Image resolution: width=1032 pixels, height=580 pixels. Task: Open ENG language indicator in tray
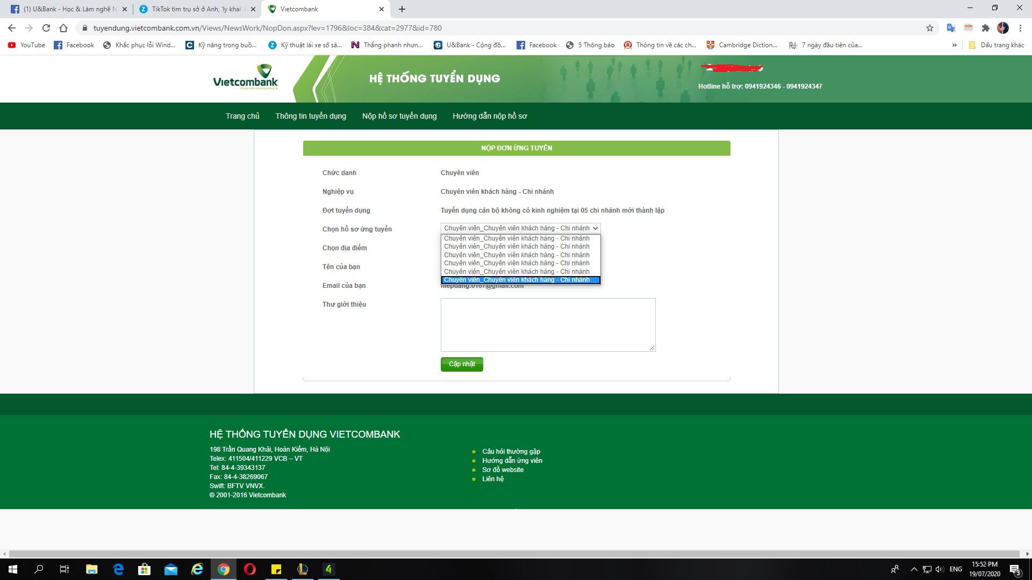956,569
